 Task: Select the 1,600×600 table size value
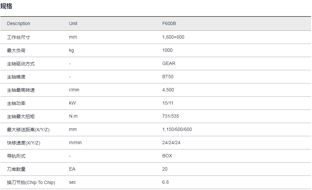[173, 37]
